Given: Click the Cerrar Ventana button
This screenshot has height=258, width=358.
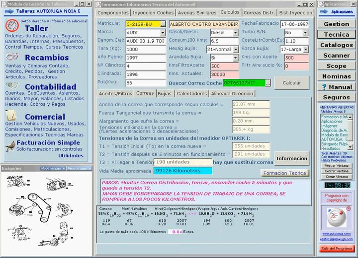Looking at the screenshot, I should 336,177.
